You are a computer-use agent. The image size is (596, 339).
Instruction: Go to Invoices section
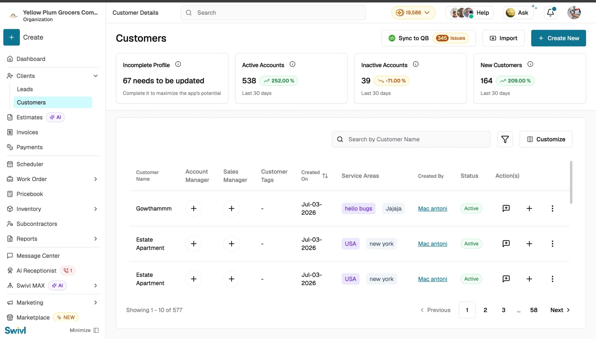pos(27,132)
